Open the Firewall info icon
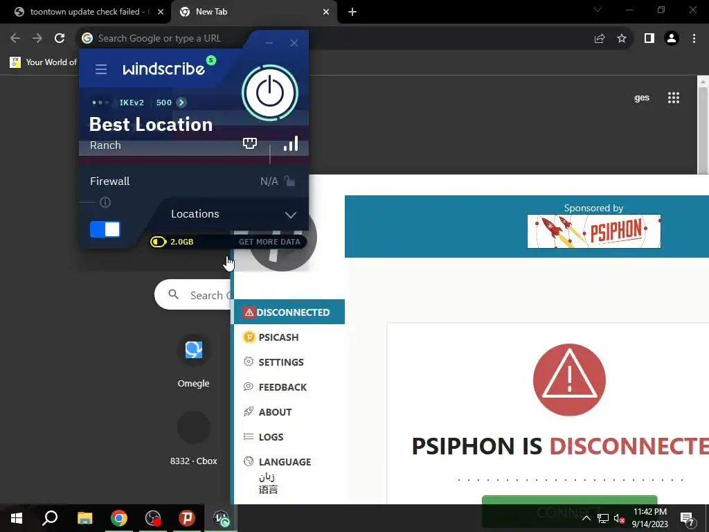The image size is (709, 532). point(105,202)
